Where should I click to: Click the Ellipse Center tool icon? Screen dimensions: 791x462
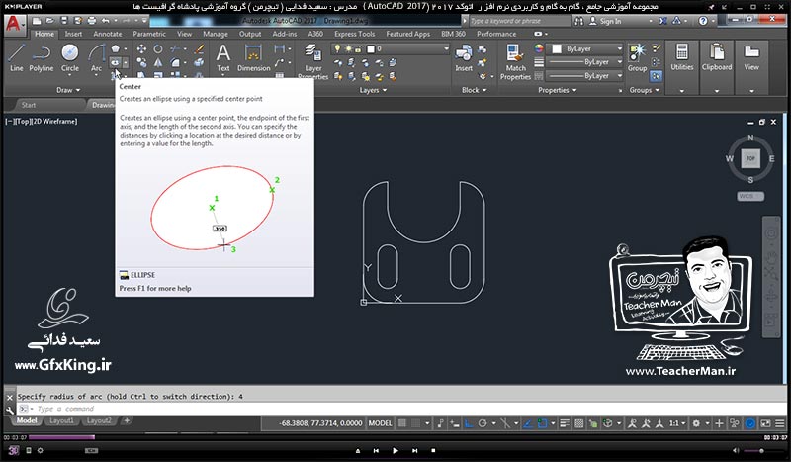point(116,62)
